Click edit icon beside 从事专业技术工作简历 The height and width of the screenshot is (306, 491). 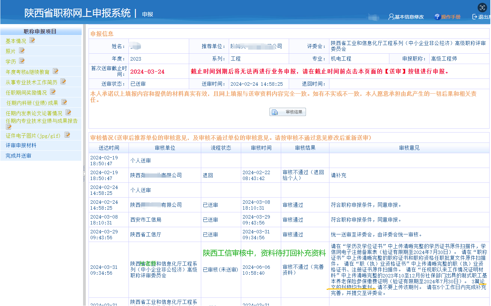[63, 82]
